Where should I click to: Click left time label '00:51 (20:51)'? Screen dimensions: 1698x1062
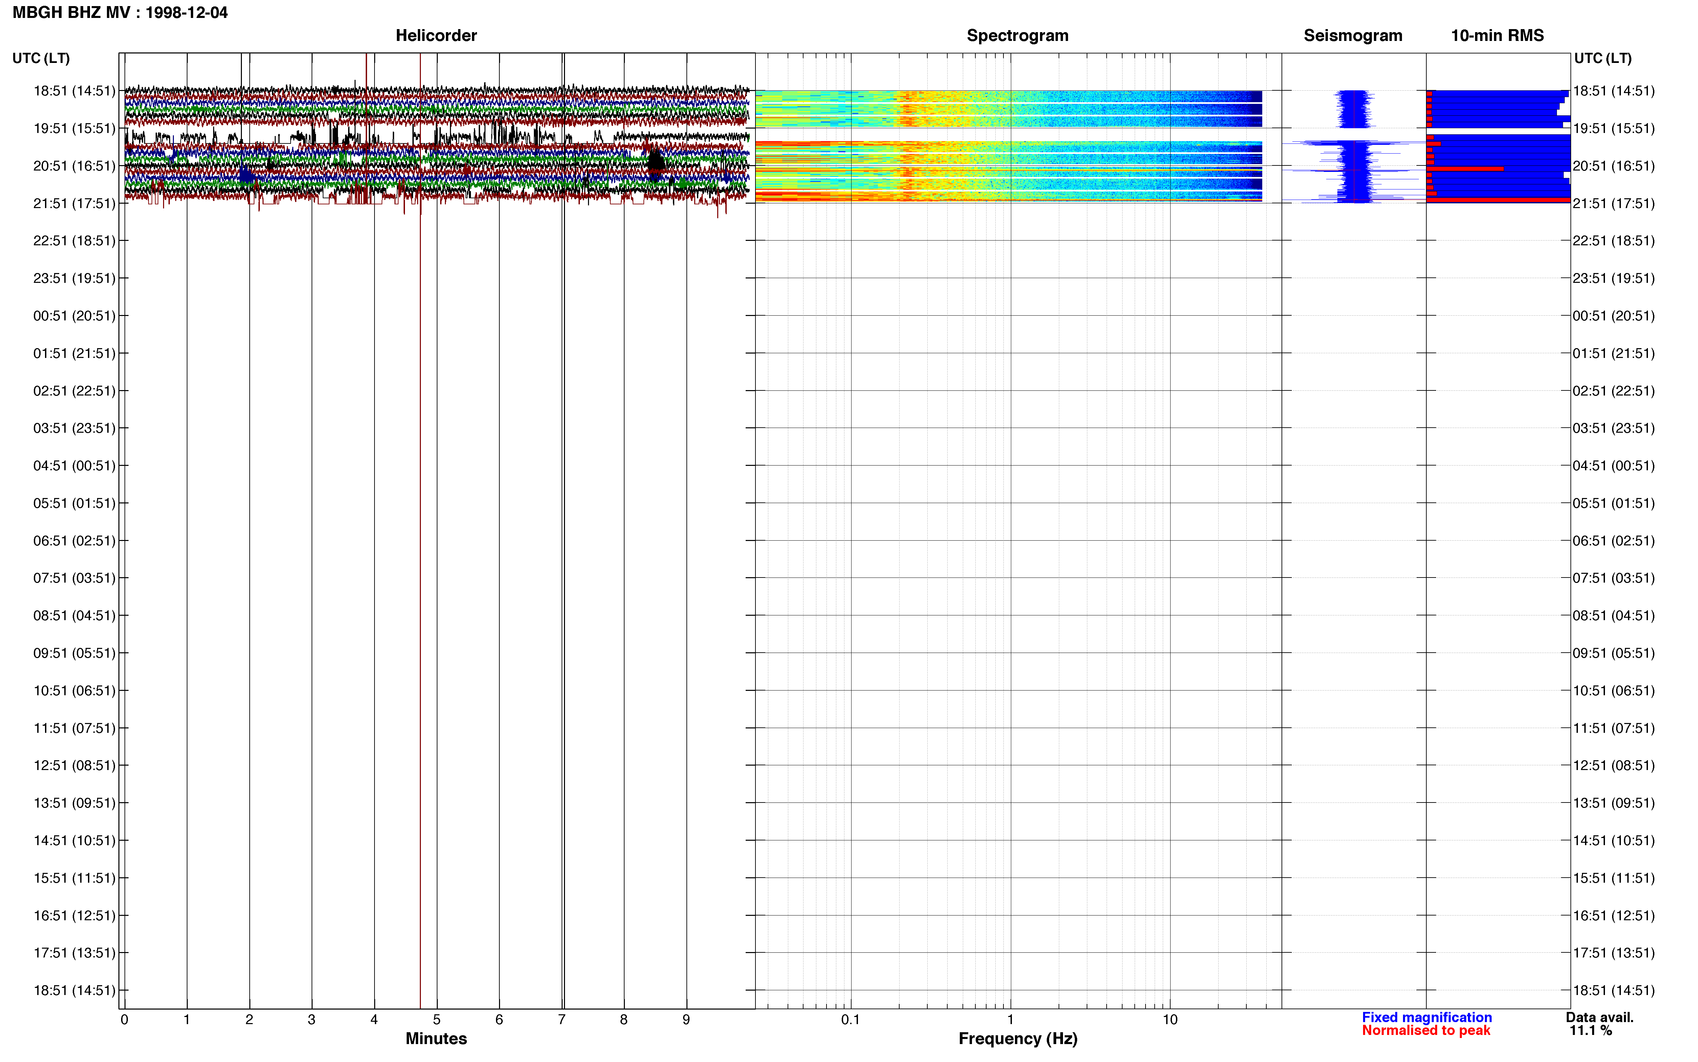[74, 315]
